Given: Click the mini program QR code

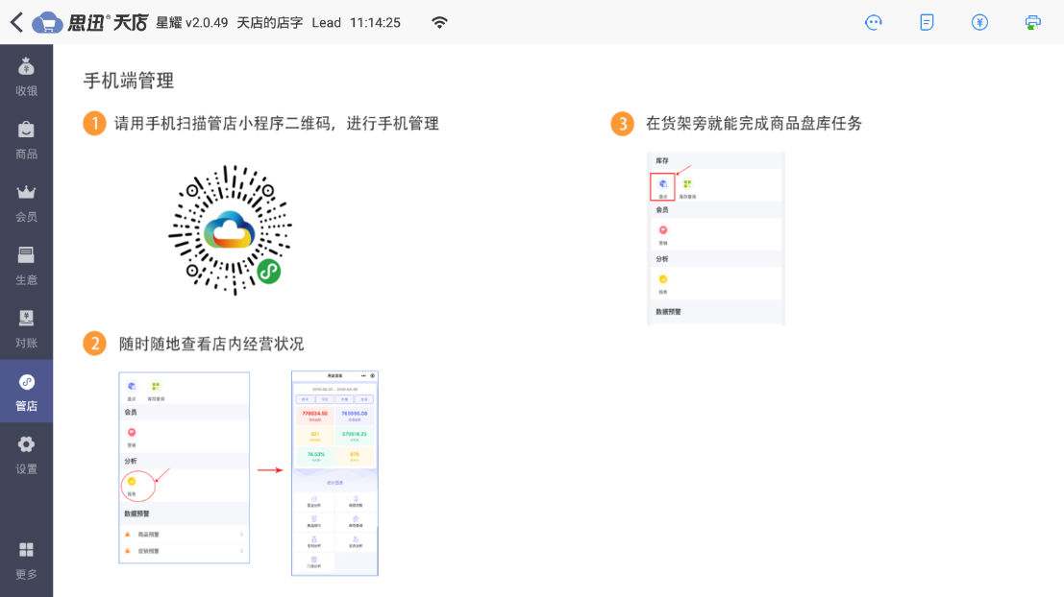Looking at the screenshot, I should pyautogui.click(x=230, y=230).
